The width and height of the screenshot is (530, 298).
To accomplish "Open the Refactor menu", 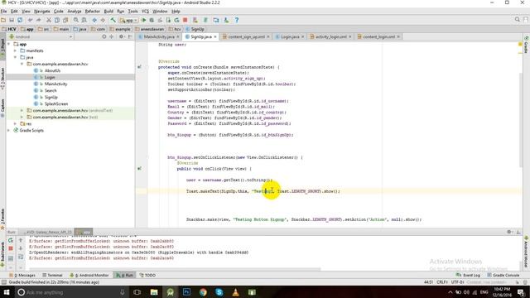I will click(x=92, y=11).
